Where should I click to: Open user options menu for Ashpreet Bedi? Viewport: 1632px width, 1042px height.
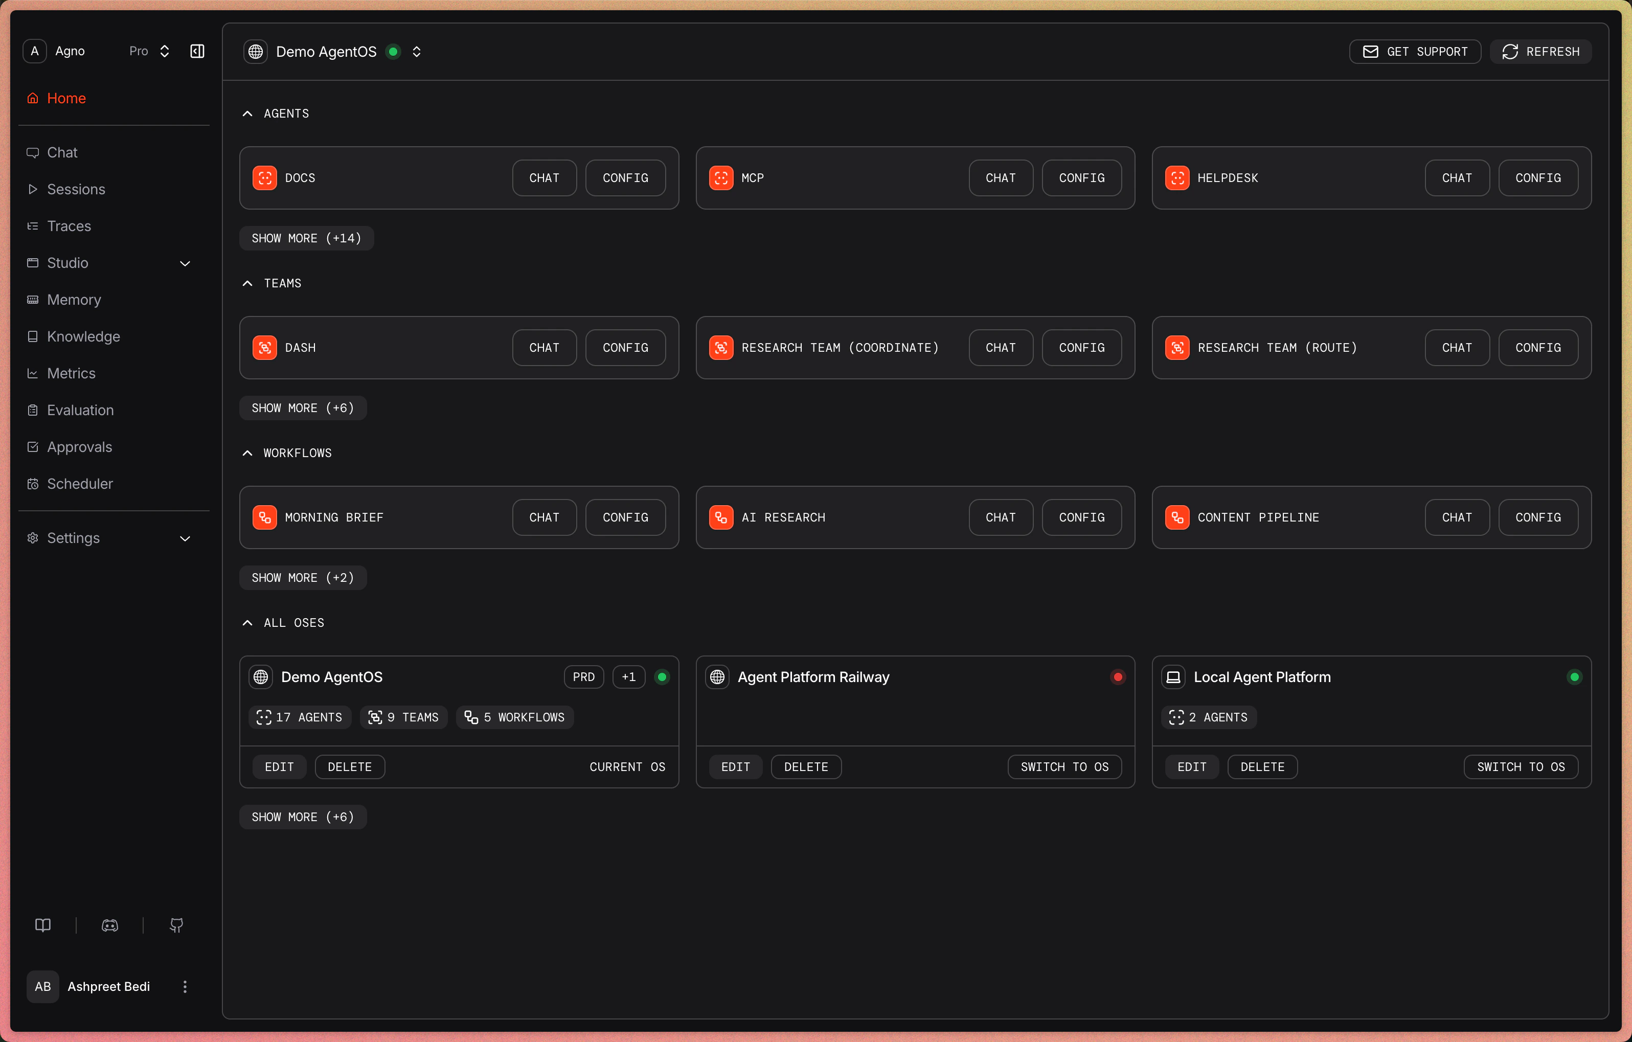pos(185,986)
